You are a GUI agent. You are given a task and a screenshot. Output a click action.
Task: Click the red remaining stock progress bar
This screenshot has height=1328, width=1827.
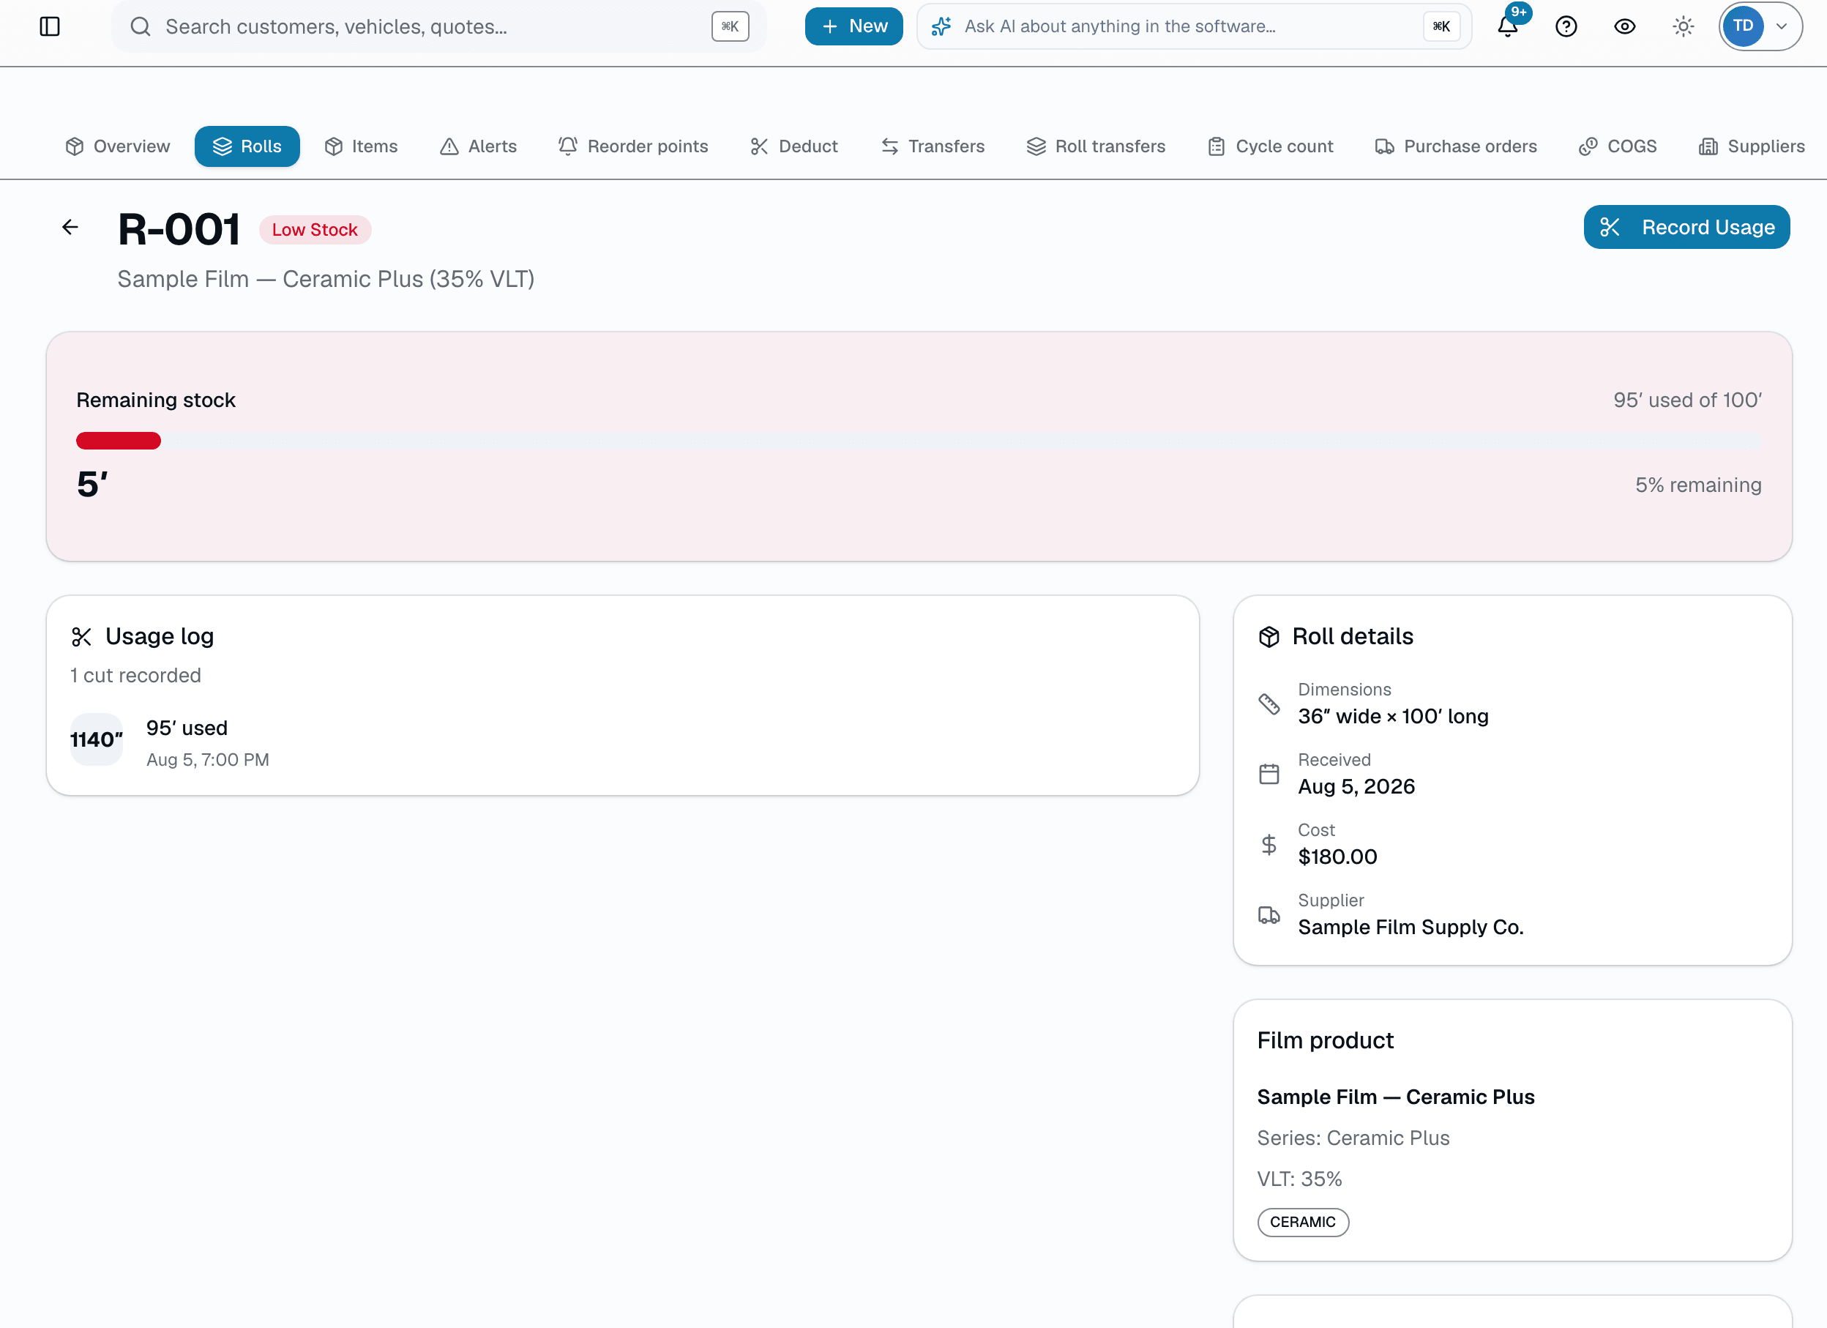tap(119, 441)
